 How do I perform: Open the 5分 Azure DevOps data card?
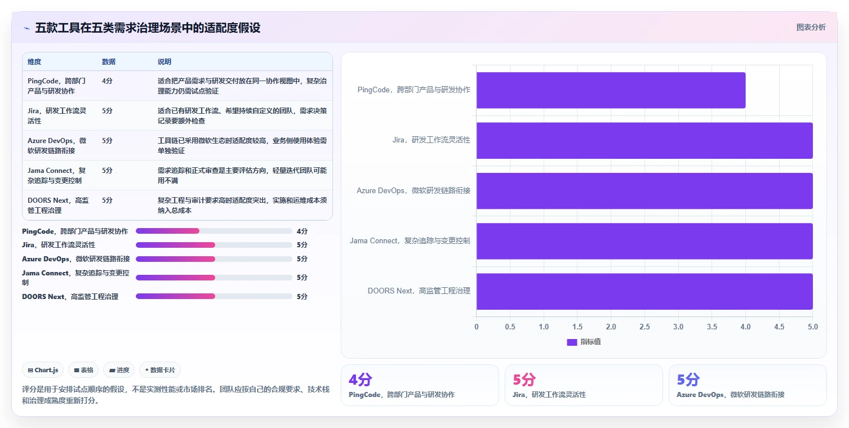pyautogui.click(x=748, y=385)
